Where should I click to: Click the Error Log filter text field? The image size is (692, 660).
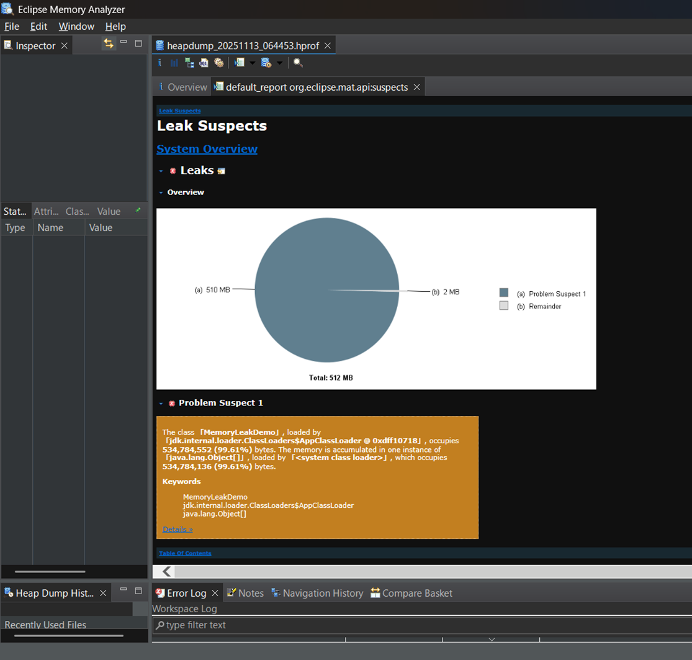[422, 625]
